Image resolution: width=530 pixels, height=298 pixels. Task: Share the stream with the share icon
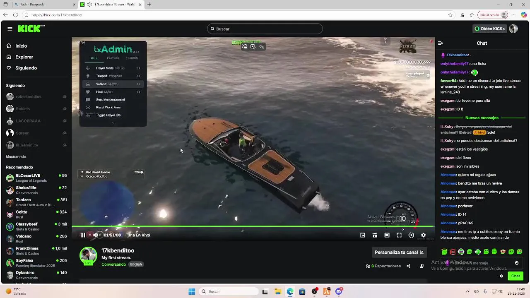pos(409,266)
